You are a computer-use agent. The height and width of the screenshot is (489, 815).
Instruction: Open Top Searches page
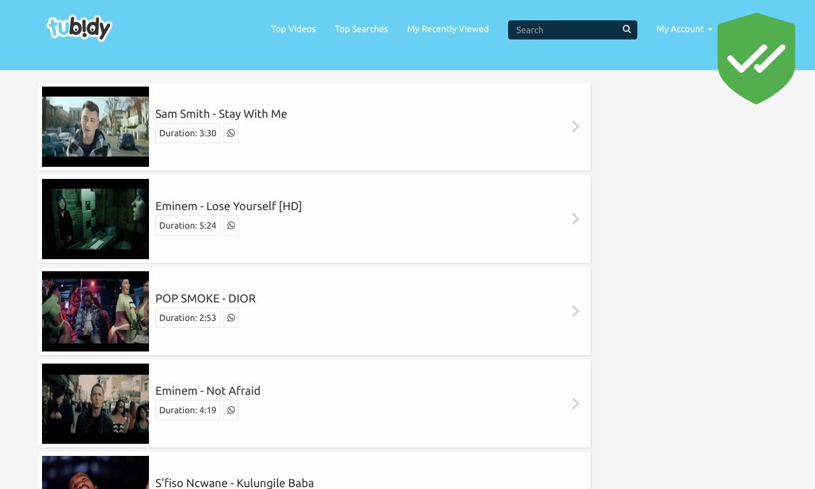(362, 29)
